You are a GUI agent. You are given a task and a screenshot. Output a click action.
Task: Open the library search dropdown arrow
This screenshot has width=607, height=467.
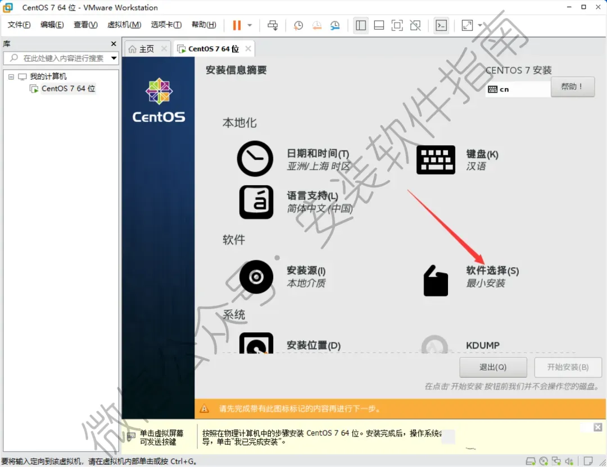(114, 58)
